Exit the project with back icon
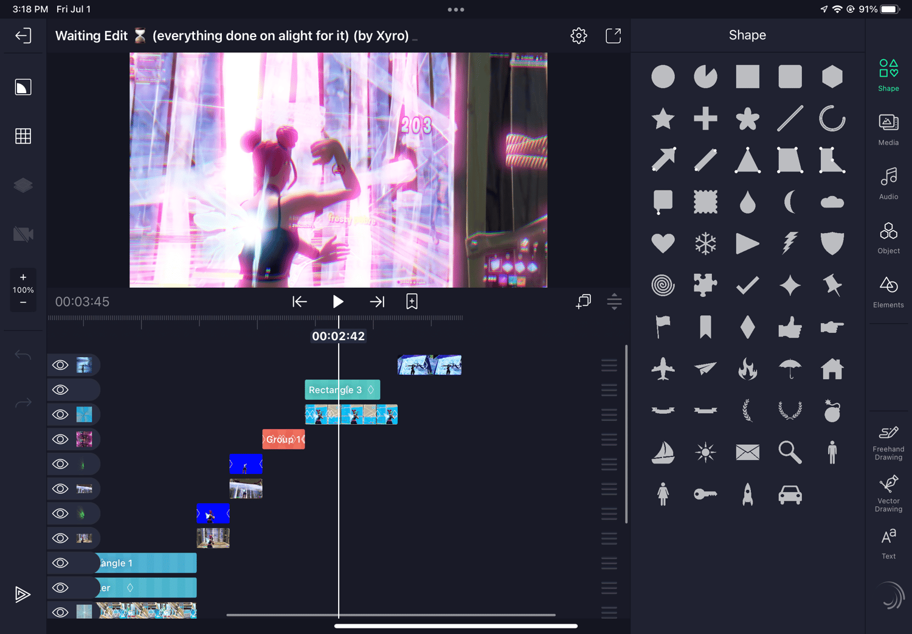This screenshot has width=912, height=634. tap(23, 36)
